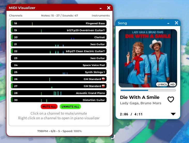Unmute channel 23 Jazz Guitar
The image size is (189, 143).
pyautogui.click(x=59, y=58)
